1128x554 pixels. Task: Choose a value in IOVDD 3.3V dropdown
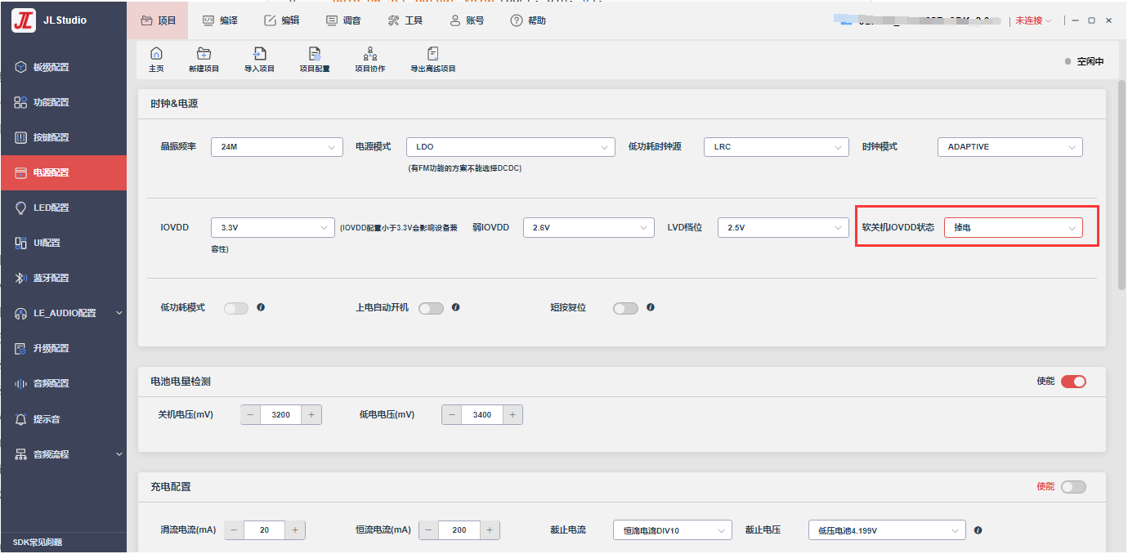[273, 228]
